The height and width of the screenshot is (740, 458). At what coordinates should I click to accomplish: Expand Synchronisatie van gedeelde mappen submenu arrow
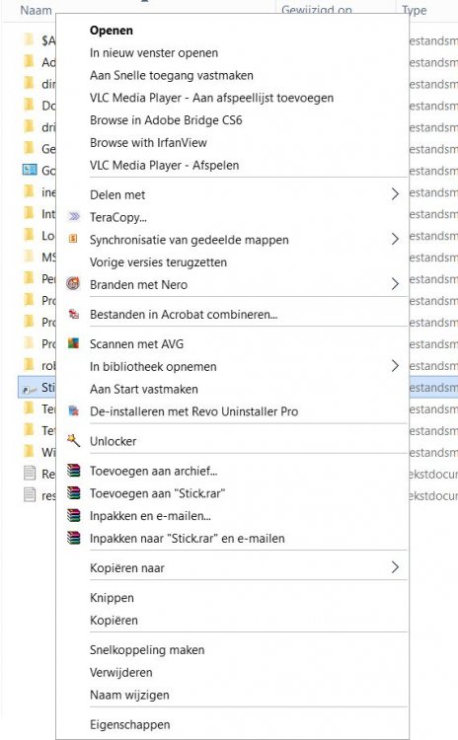(395, 239)
